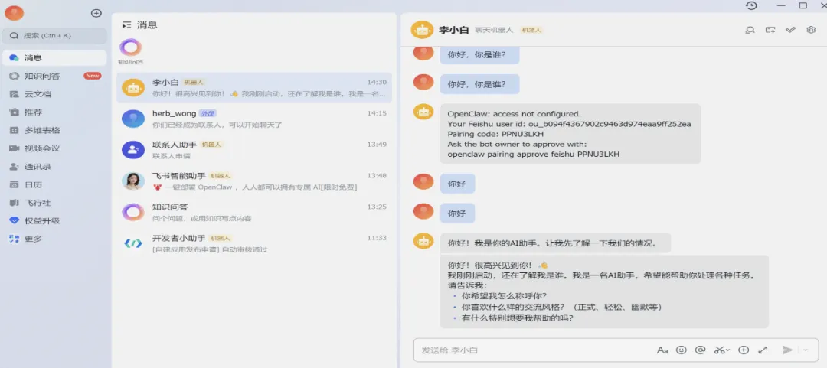Screen dimensions: 827x368
Task: Open the screenshot options dropdown arrow
Action: [728, 350]
